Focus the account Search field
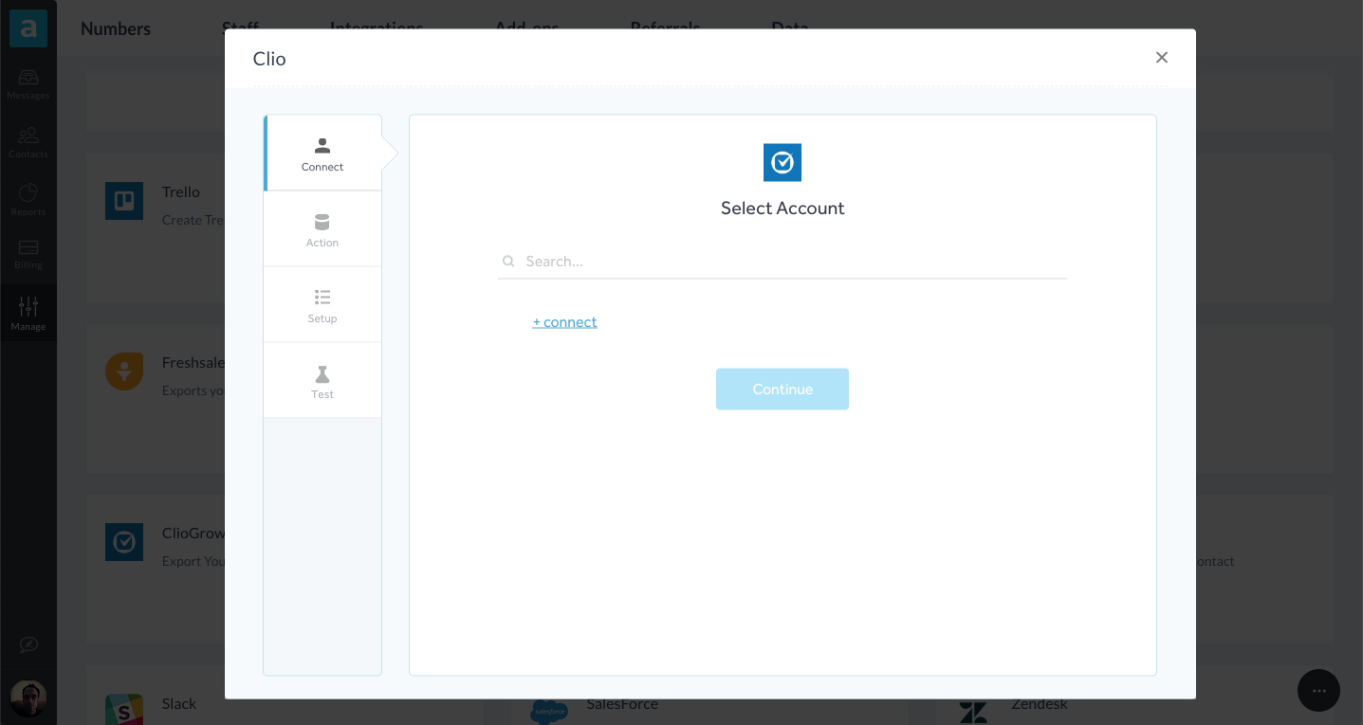1363x725 pixels. pos(783,262)
